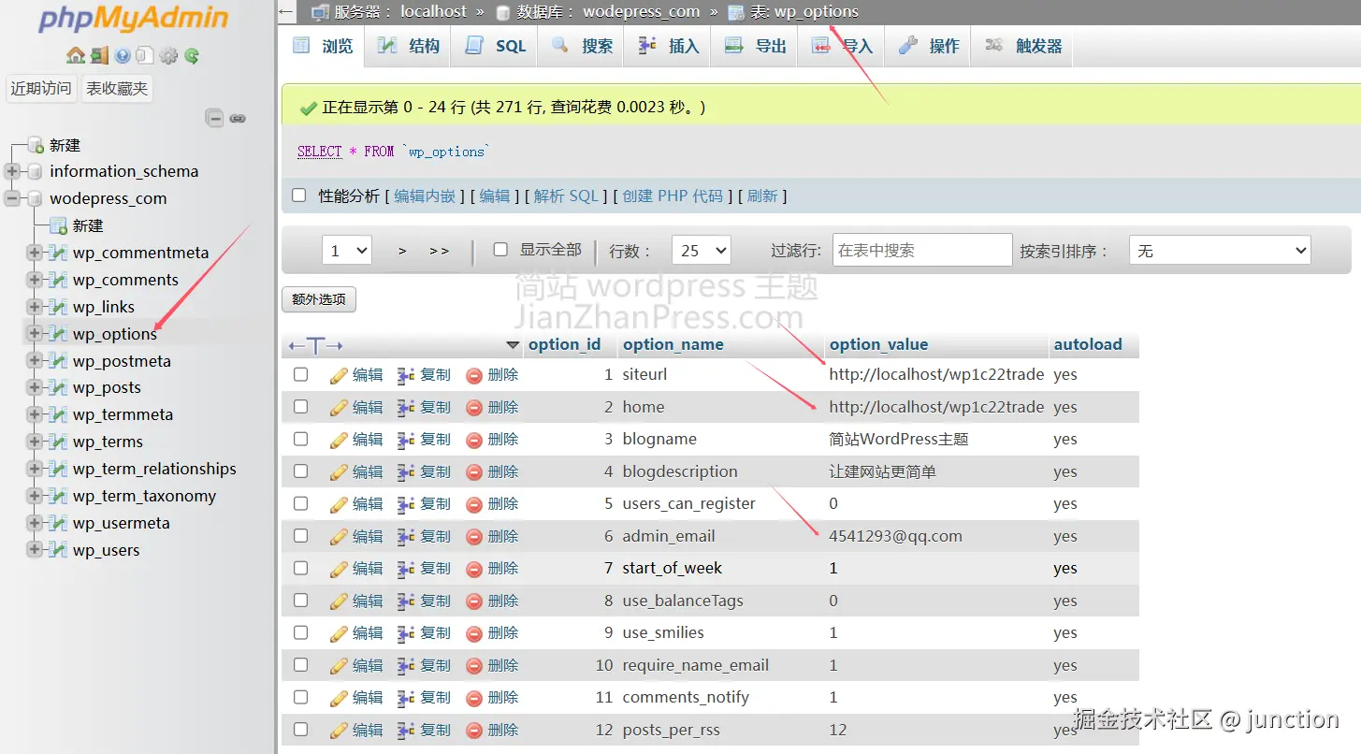Click the collapse-panel left arrow in breadcrumb bar
The height and width of the screenshot is (754, 1361).
[287, 11]
